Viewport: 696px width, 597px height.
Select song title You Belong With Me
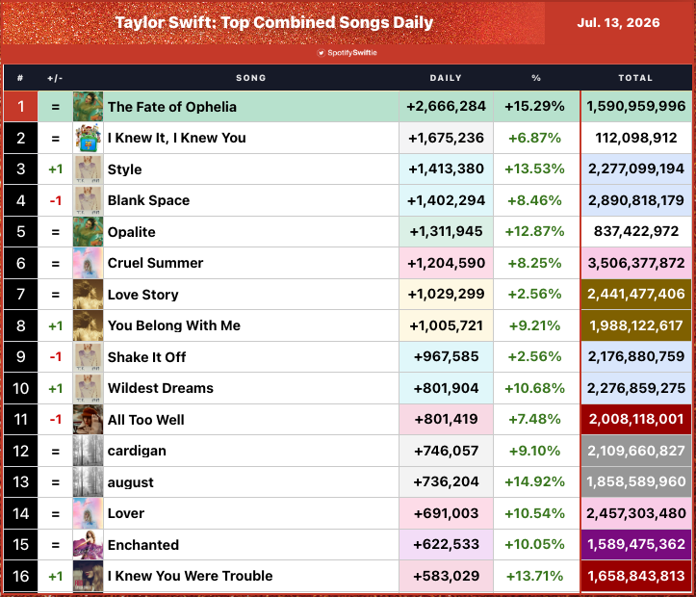[174, 325]
